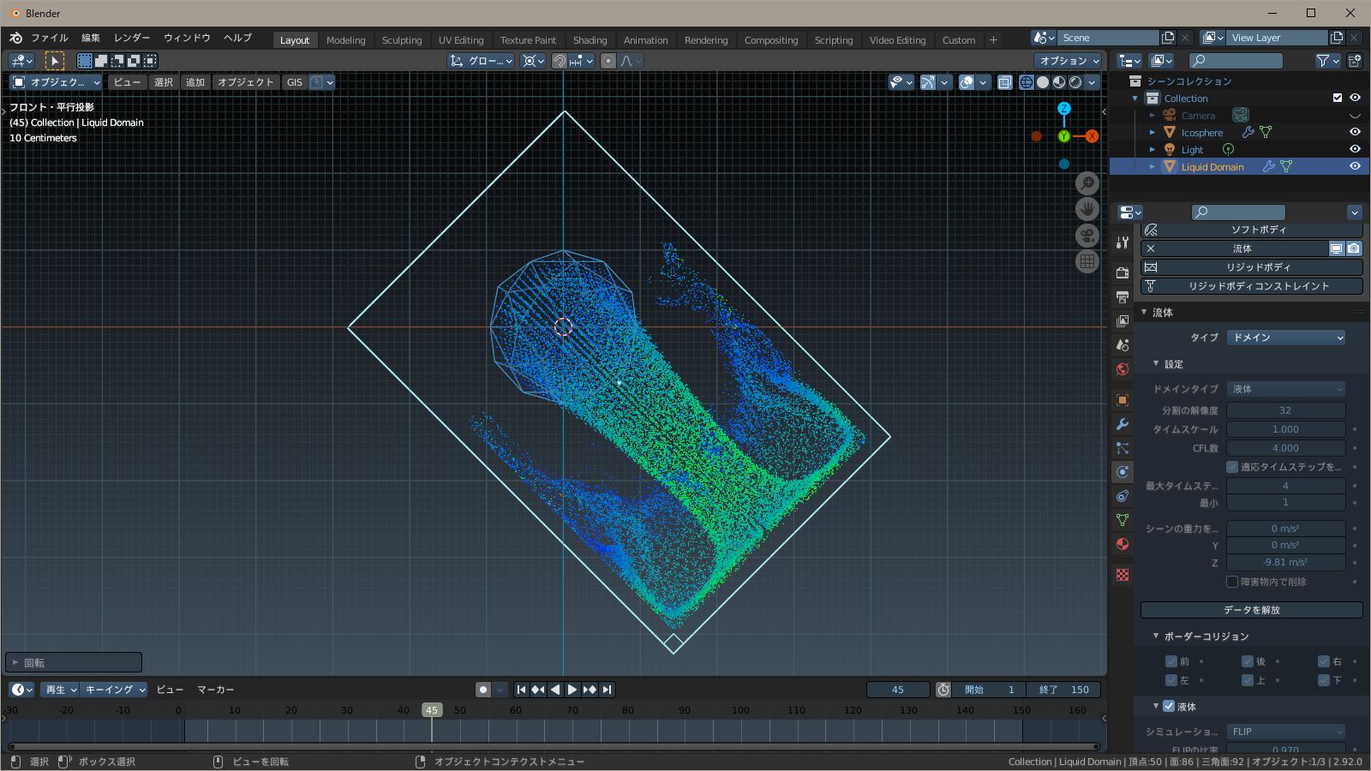This screenshot has width=1371, height=771.
Task: Collapse the ボーダーコリジョン panel
Action: pos(1156,636)
